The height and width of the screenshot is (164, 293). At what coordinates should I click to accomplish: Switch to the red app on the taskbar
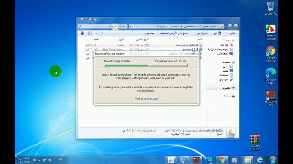196,160
